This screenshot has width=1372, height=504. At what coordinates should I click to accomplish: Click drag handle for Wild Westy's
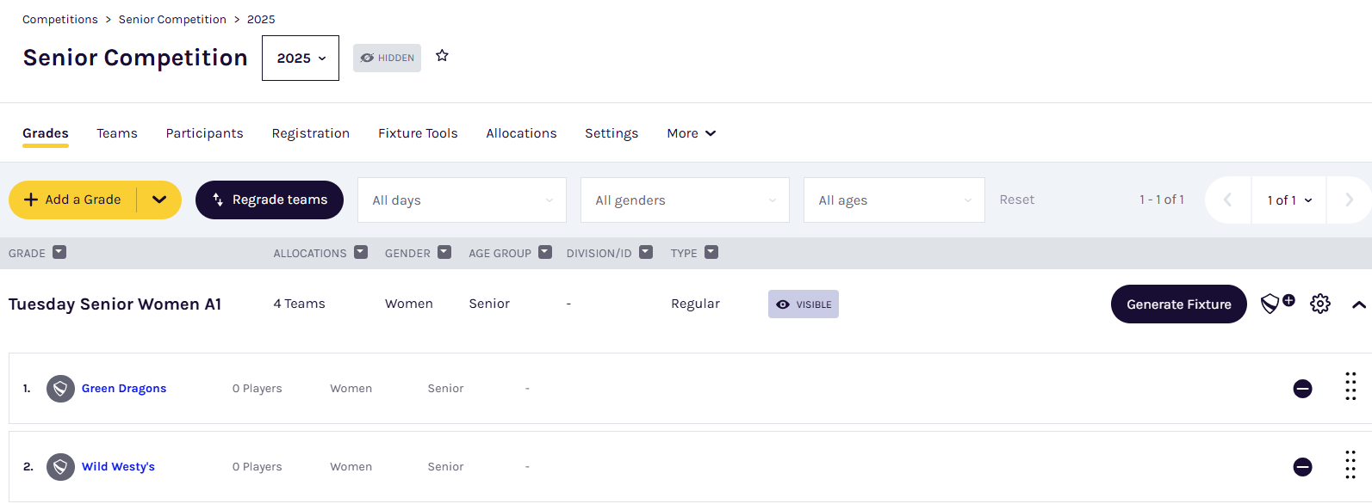1350,465
